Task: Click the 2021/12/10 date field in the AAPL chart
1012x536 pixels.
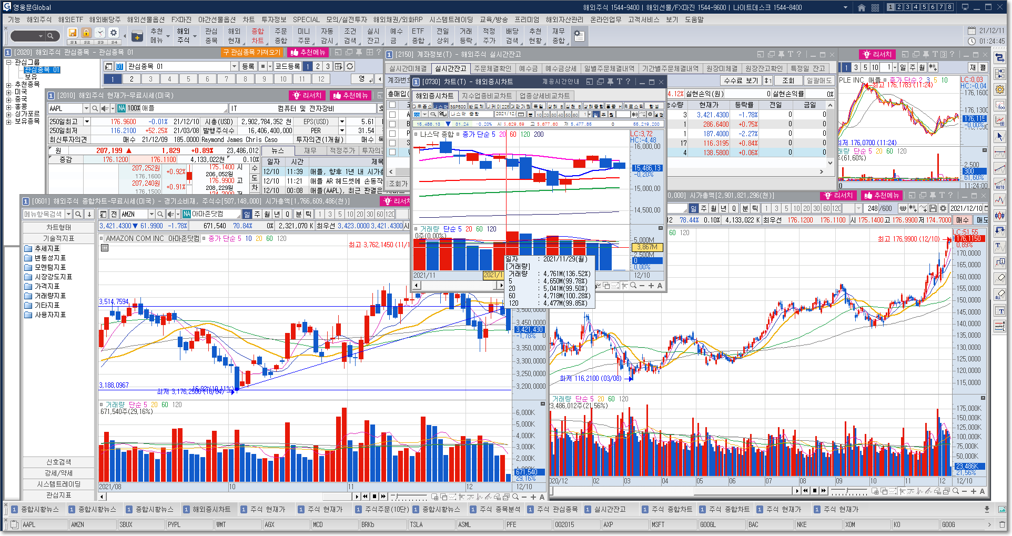Action: (966, 208)
